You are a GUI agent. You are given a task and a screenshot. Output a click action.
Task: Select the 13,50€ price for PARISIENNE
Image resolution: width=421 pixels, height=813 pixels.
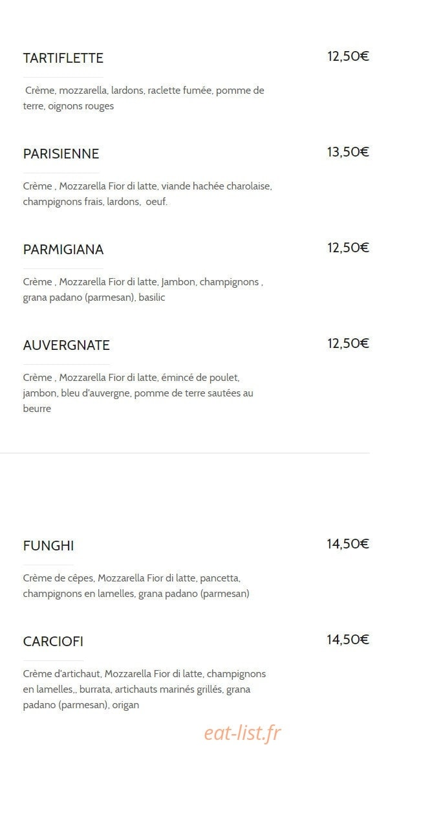[348, 152]
